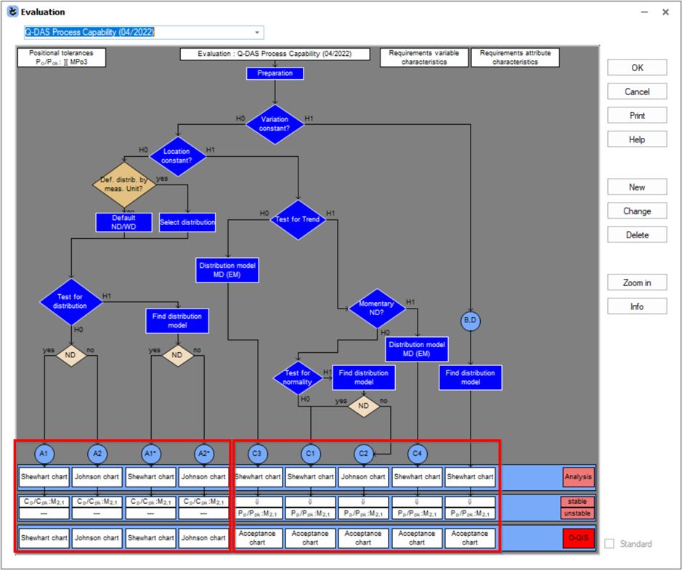Screen dimensions: 682x570
Task: Click the ND diamond with no branch to A2*
Action: click(x=177, y=355)
